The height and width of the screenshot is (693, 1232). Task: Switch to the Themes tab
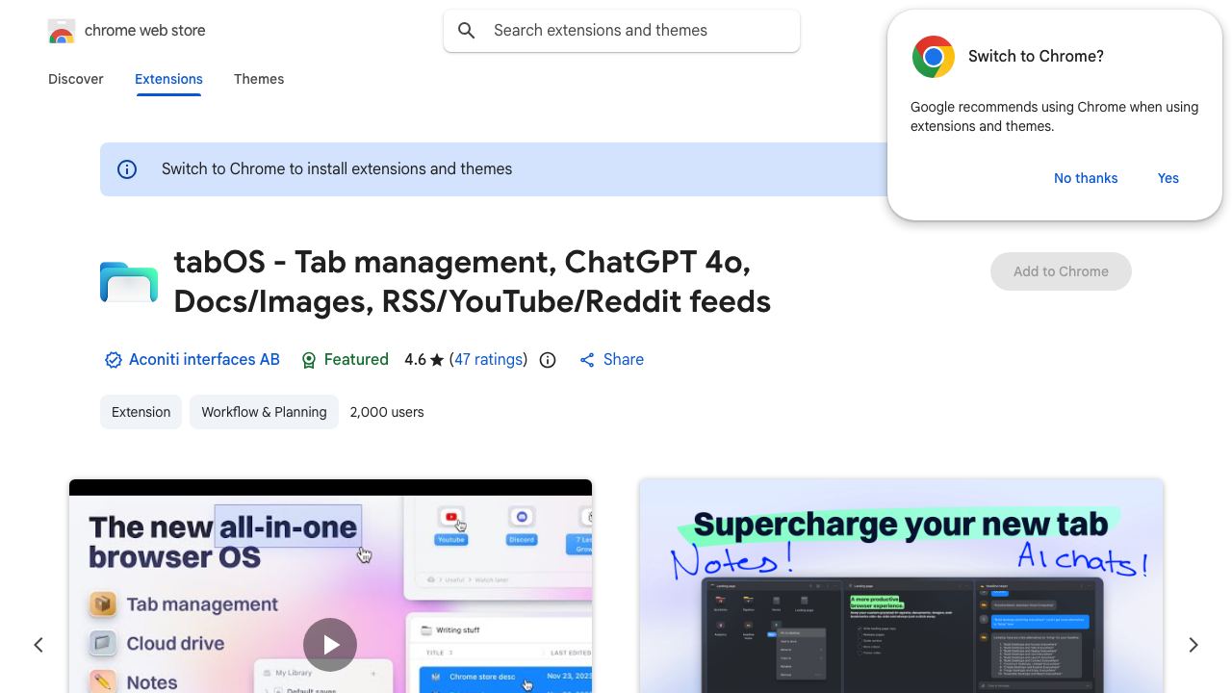259,79
